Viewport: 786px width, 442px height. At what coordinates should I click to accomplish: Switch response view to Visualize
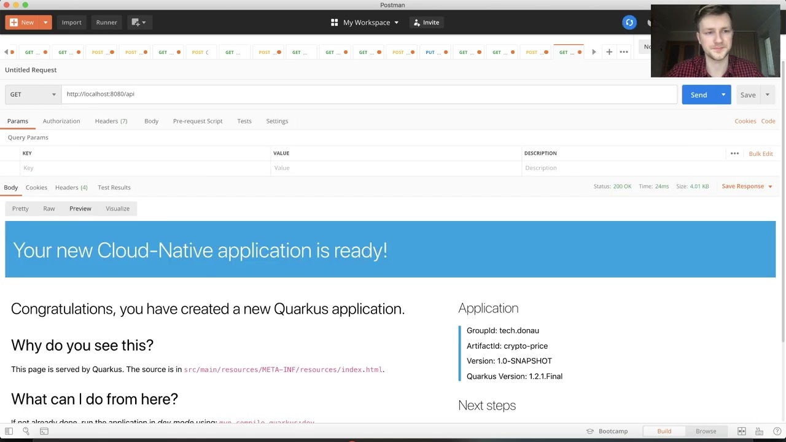[117, 209]
